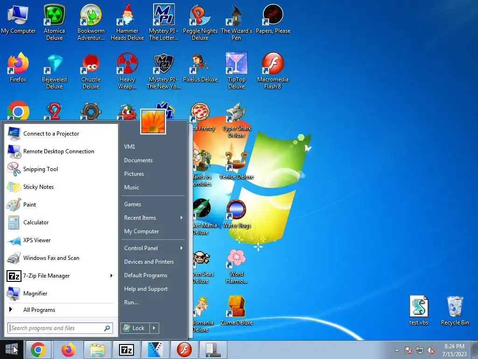The height and width of the screenshot is (359, 478).
Task: Select Chuzzle Deluxe desktop icon
Action: click(x=91, y=71)
